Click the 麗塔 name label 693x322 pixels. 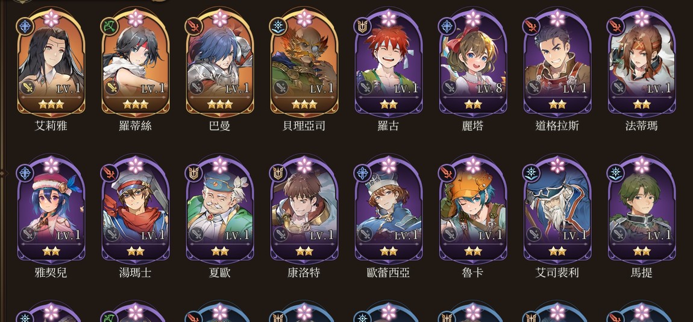[472, 126]
